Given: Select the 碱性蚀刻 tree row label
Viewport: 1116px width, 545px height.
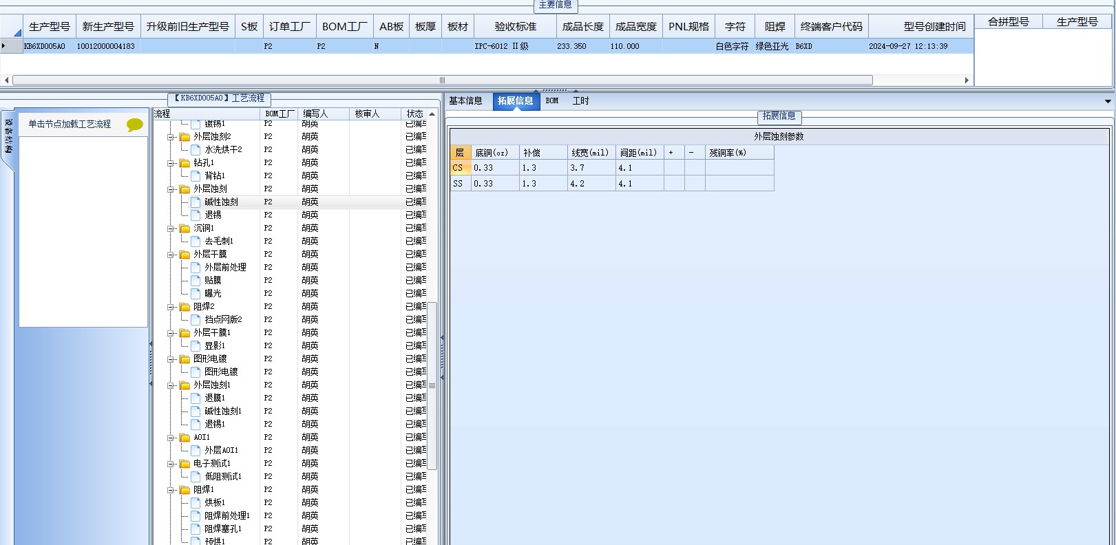Looking at the screenshot, I should pyautogui.click(x=221, y=202).
